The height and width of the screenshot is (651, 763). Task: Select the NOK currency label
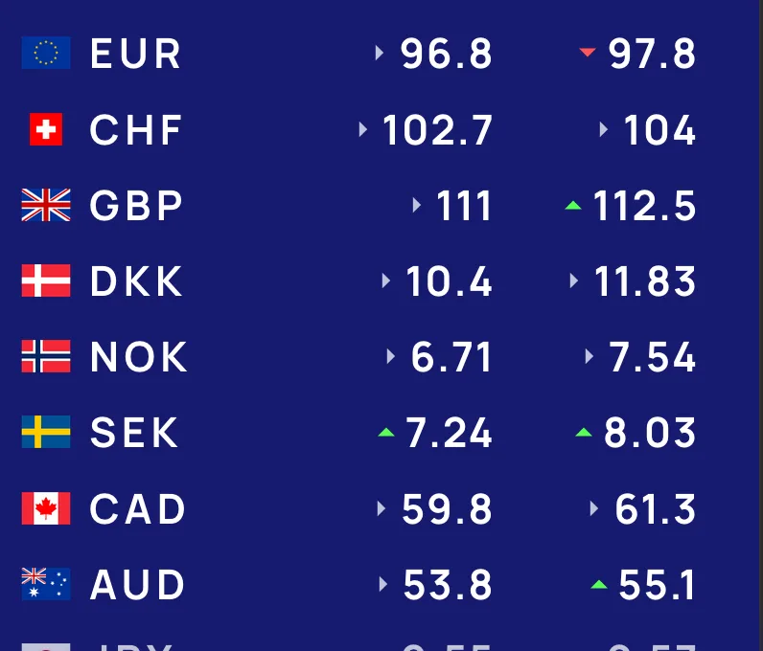[139, 357]
